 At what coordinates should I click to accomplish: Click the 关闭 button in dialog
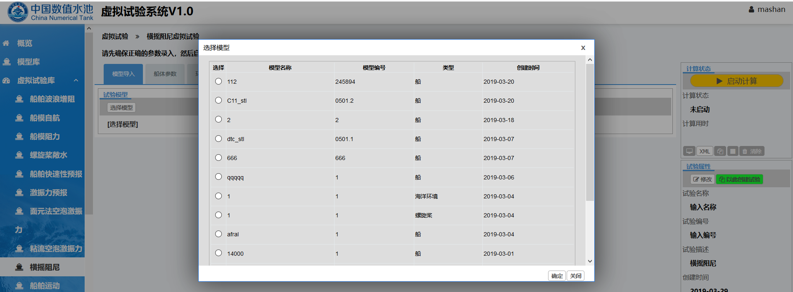(x=575, y=276)
